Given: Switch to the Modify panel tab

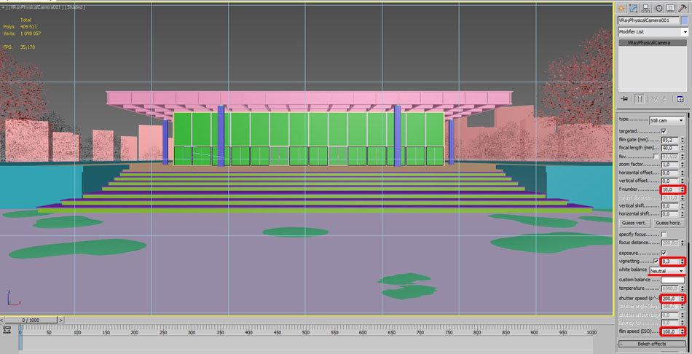Looking at the screenshot, I should coord(634,8).
